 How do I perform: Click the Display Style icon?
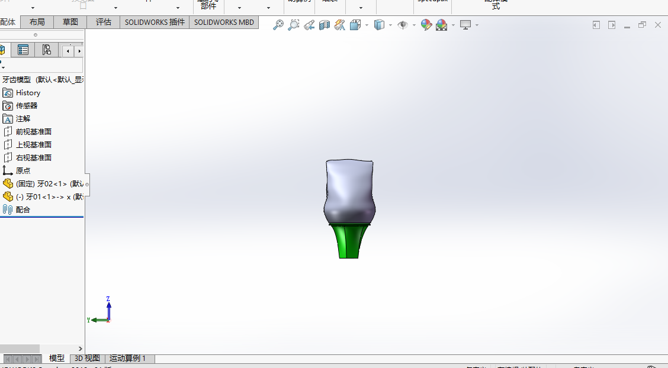(379, 25)
